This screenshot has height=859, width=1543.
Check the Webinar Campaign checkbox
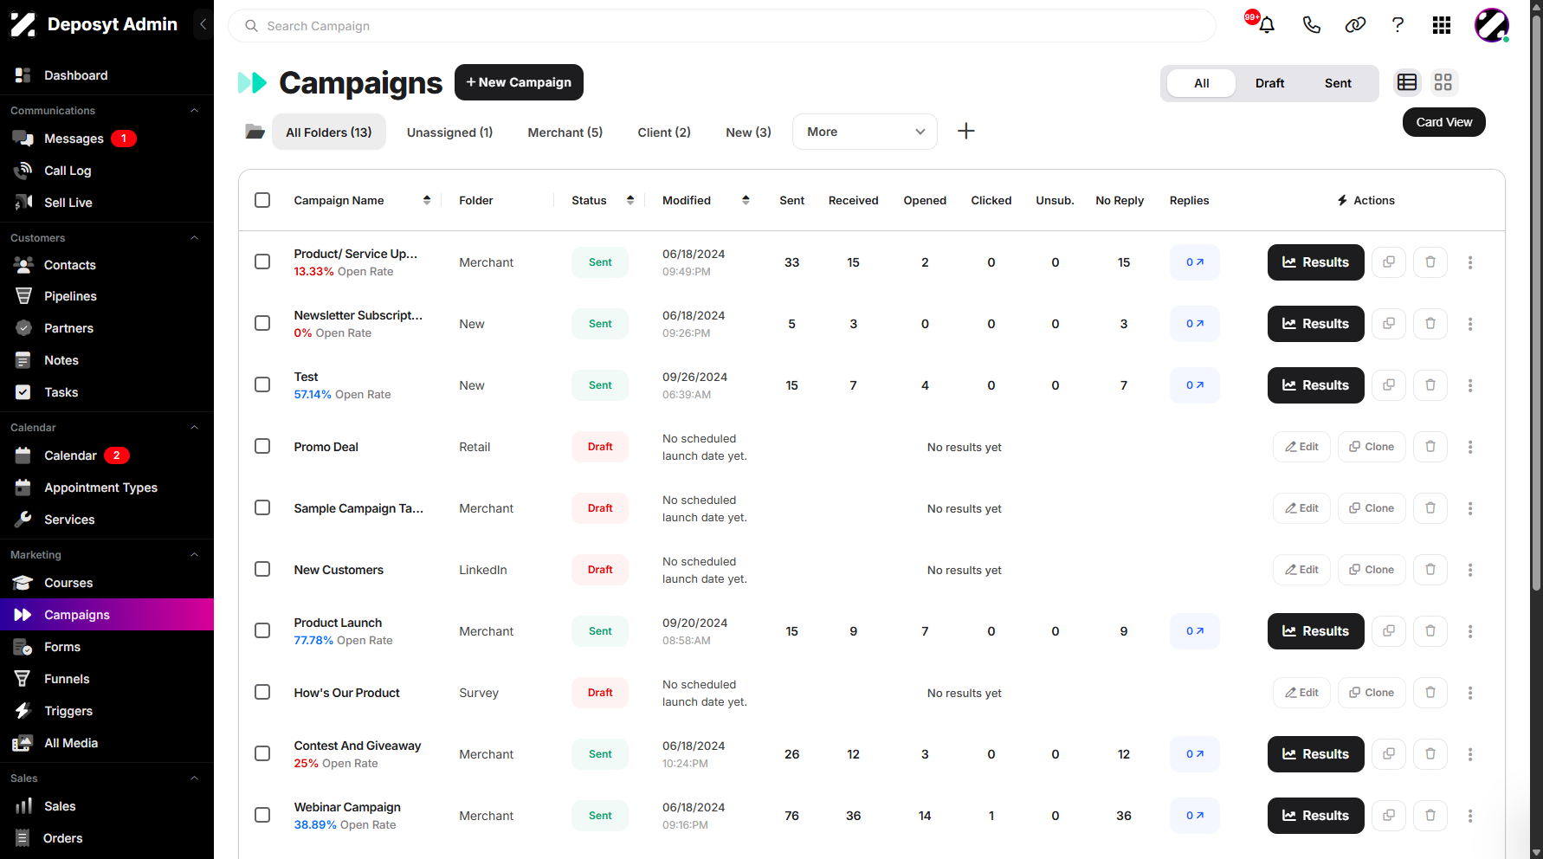[x=262, y=815]
